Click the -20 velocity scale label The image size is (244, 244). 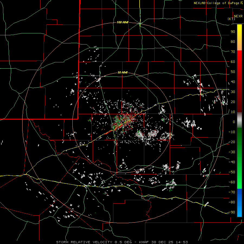tap(232, 142)
